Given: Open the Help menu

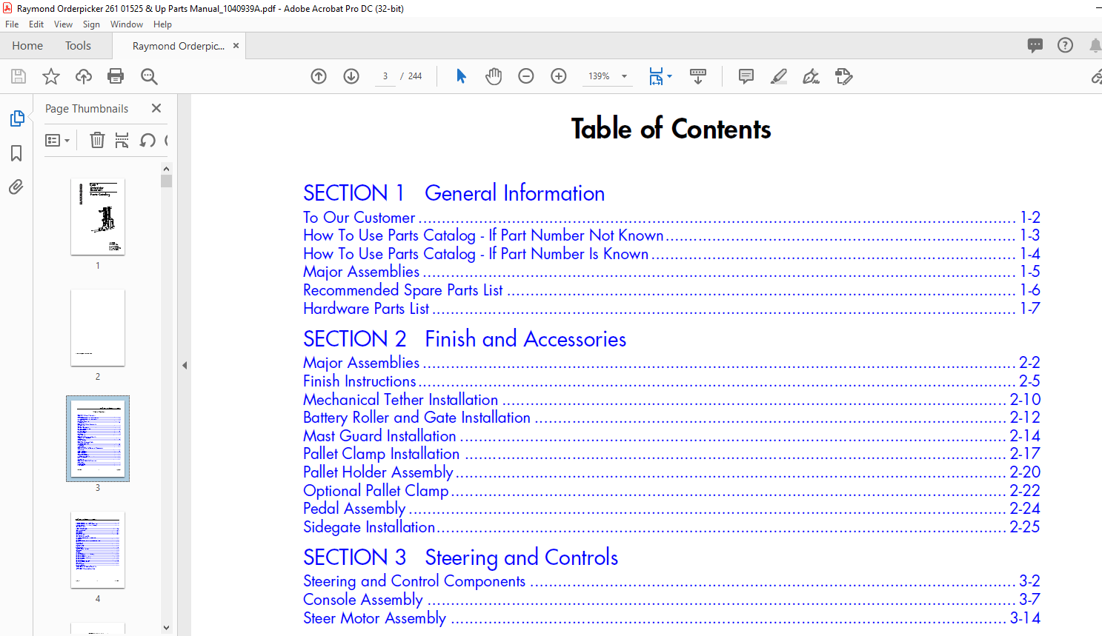Looking at the screenshot, I should [162, 24].
